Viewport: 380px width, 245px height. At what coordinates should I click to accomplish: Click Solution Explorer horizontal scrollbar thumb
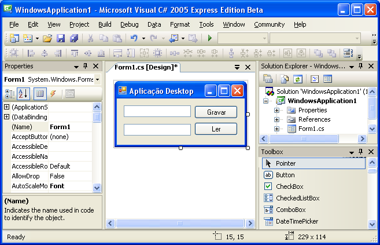coord(304,138)
